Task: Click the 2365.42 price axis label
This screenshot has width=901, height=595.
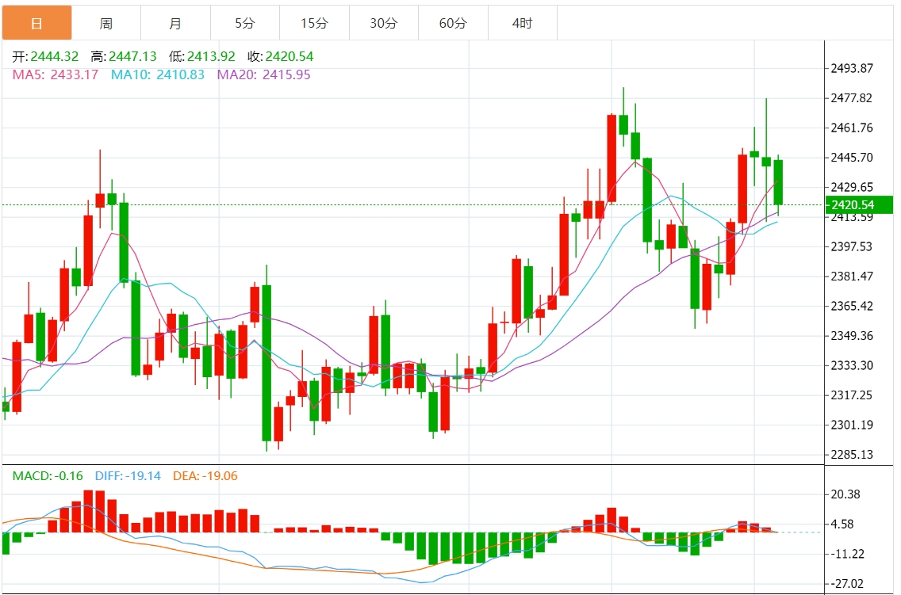Action: point(852,306)
